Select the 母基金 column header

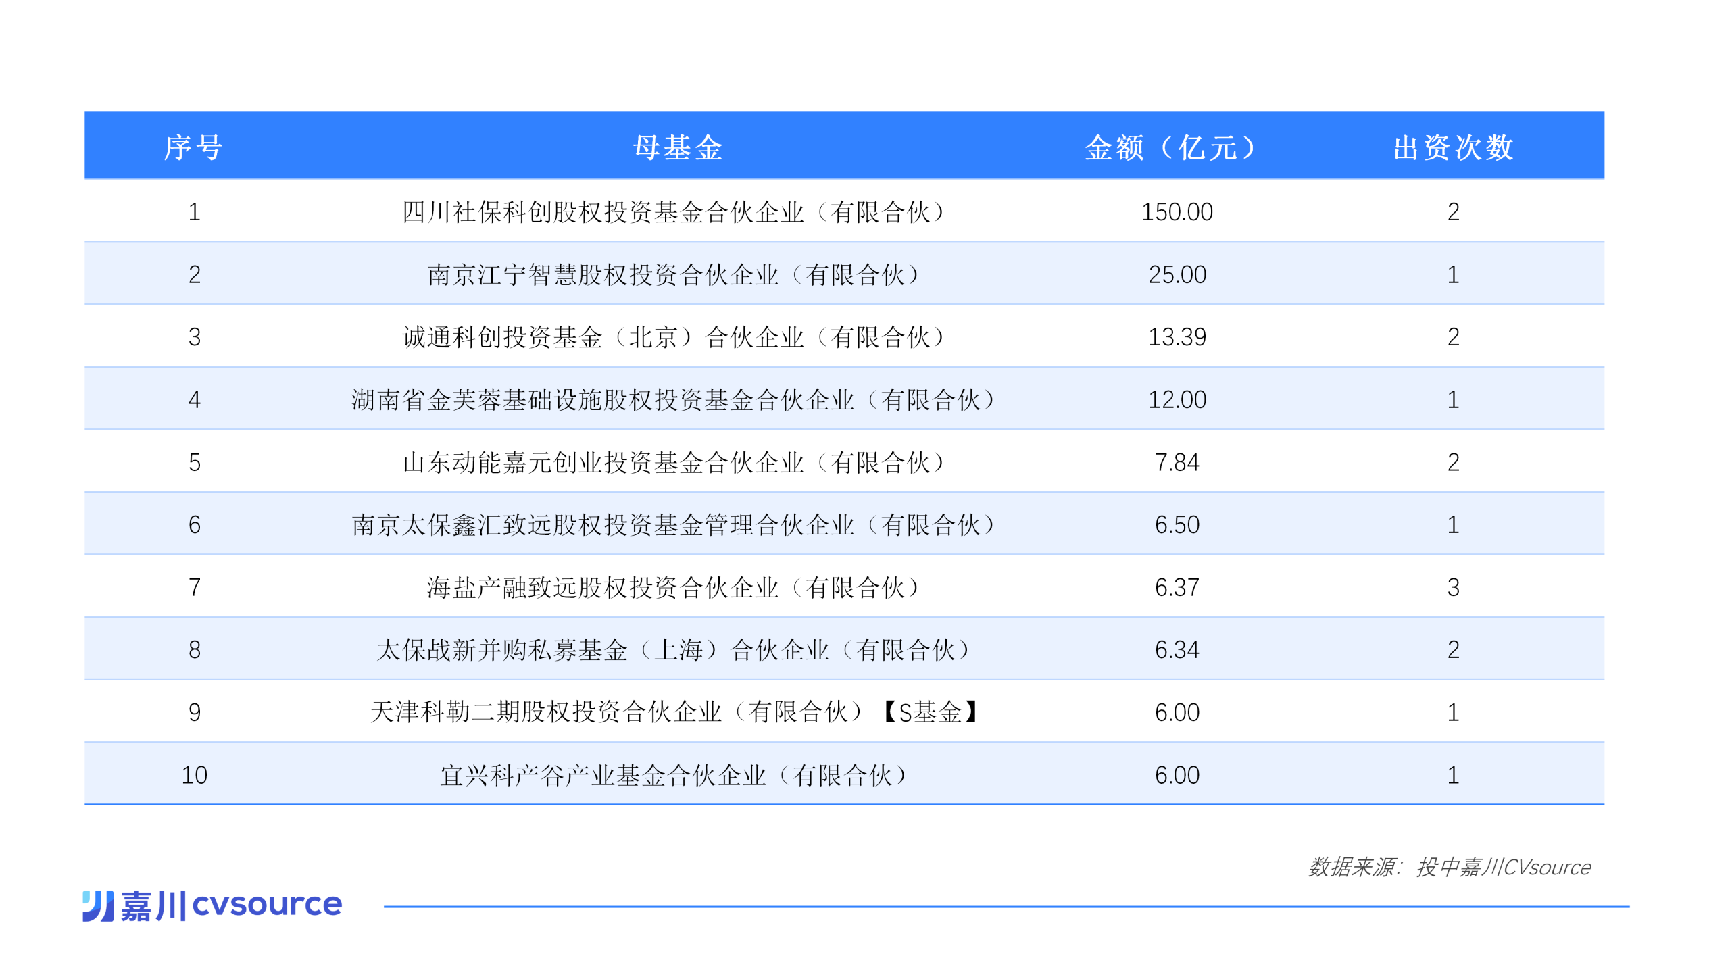click(678, 147)
